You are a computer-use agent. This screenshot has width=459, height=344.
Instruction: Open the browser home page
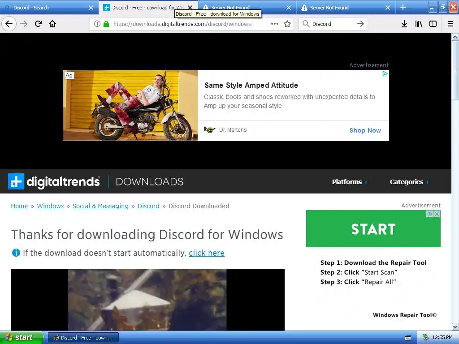point(52,24)
